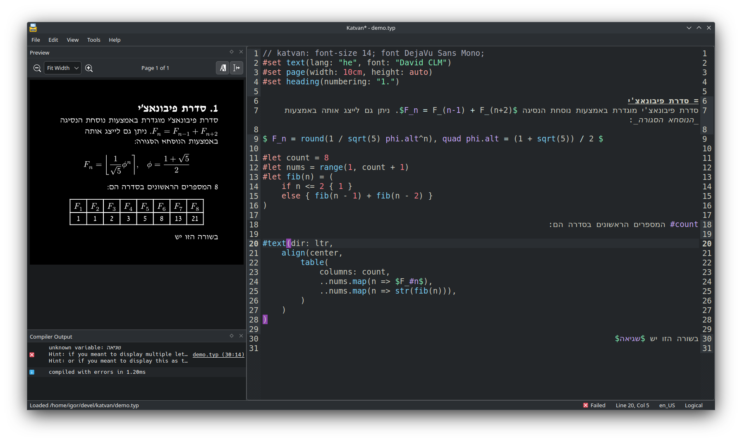Open the View menu
Viewport: 742px width, 442px height.
click(72, 40)
